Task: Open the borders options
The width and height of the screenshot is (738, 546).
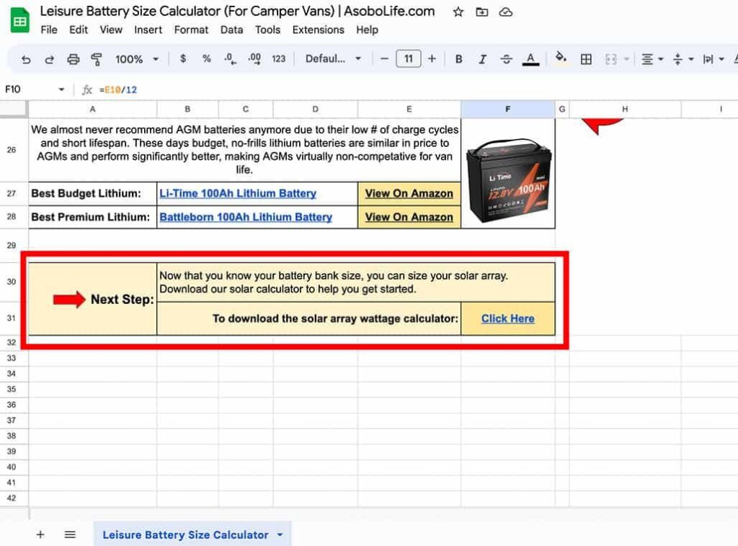Action: pos(586,59)
